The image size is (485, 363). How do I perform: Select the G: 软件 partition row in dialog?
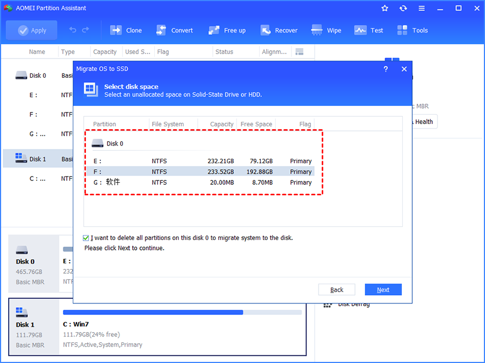pyautogui.click(x=200, y=183)
